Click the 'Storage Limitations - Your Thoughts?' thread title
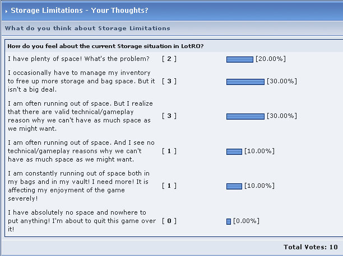 coord(80,10)
